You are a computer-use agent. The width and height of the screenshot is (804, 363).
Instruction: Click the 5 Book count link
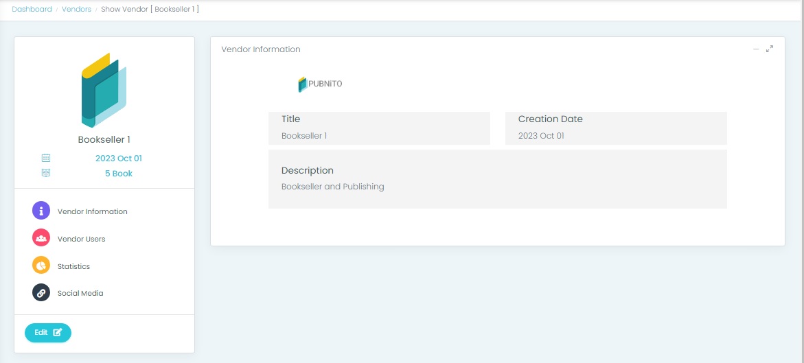[118, 173]
